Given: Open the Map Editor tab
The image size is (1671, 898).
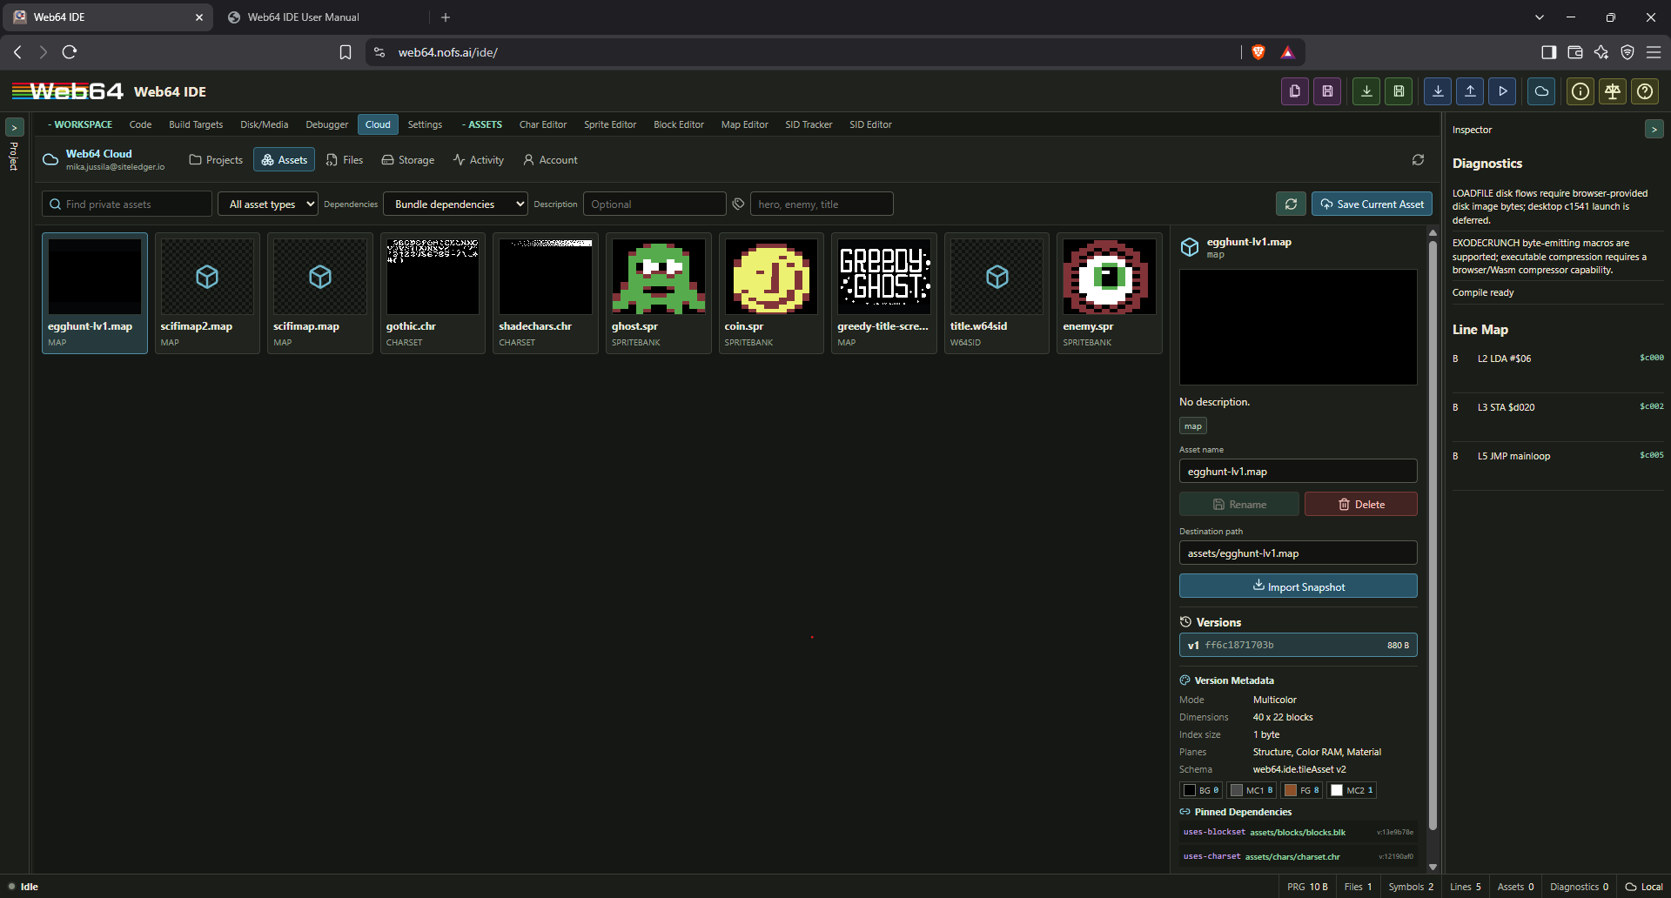Looking at the screenshot, I should tap(744, 124).
